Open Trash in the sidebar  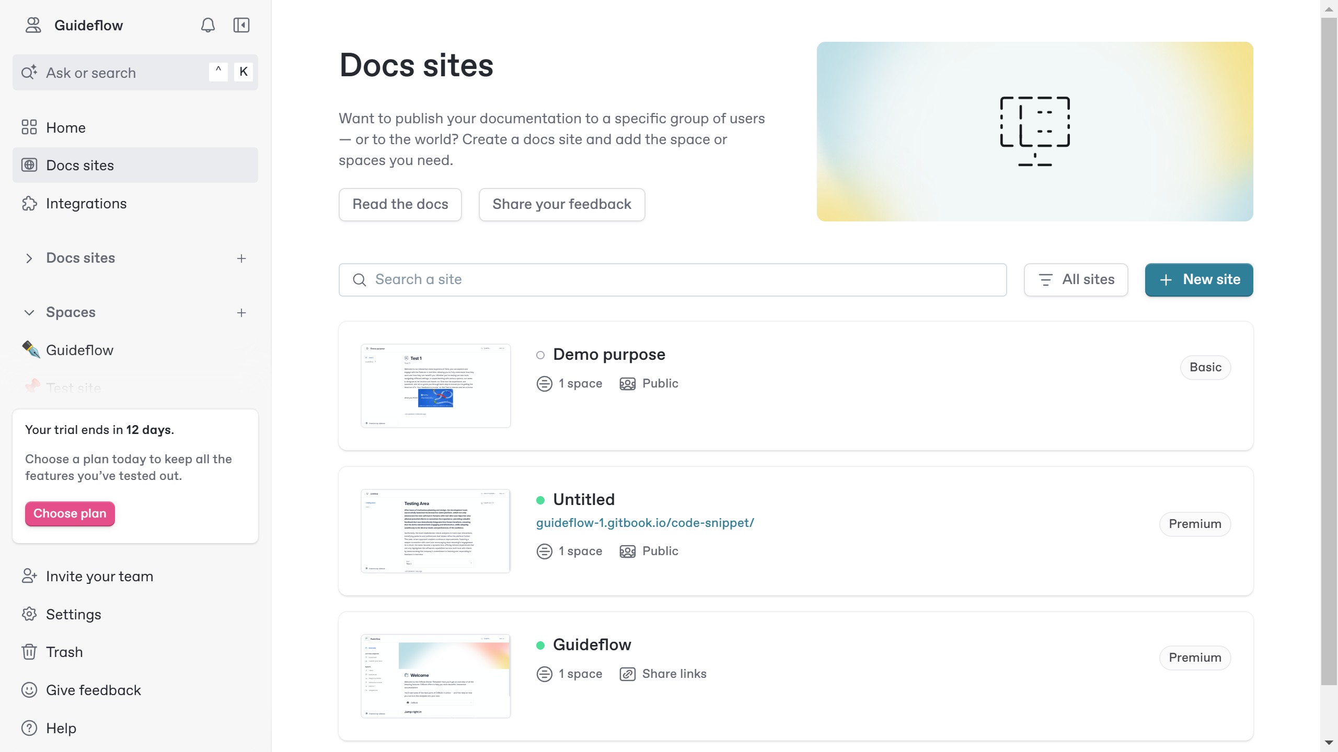coord(135,652)
